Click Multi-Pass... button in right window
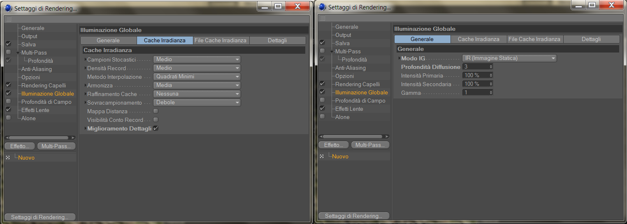627x224 pixels. pyautogui.click(x=370, y=145)
